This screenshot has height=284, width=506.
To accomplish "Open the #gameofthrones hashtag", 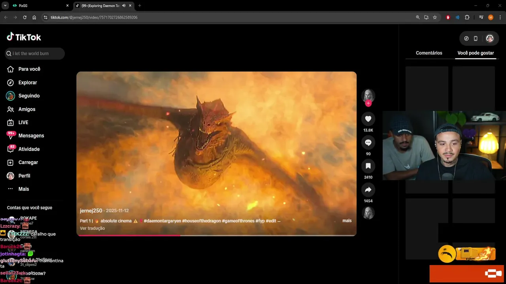I will pyautogui.click(x=238, y=221).
